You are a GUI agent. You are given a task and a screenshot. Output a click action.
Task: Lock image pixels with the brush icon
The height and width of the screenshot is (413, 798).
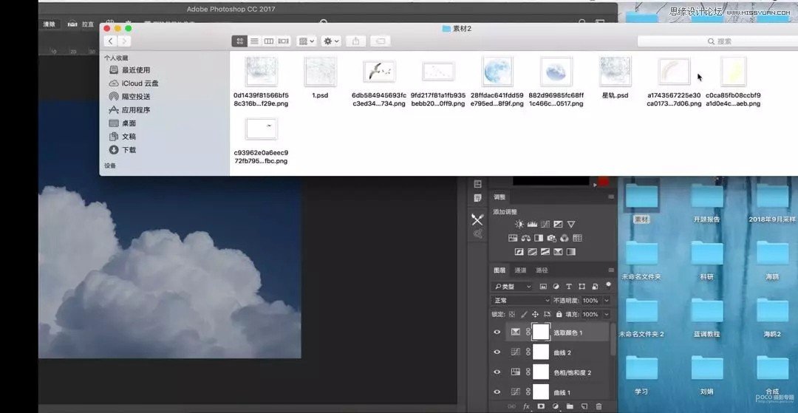tap(524, 314)
